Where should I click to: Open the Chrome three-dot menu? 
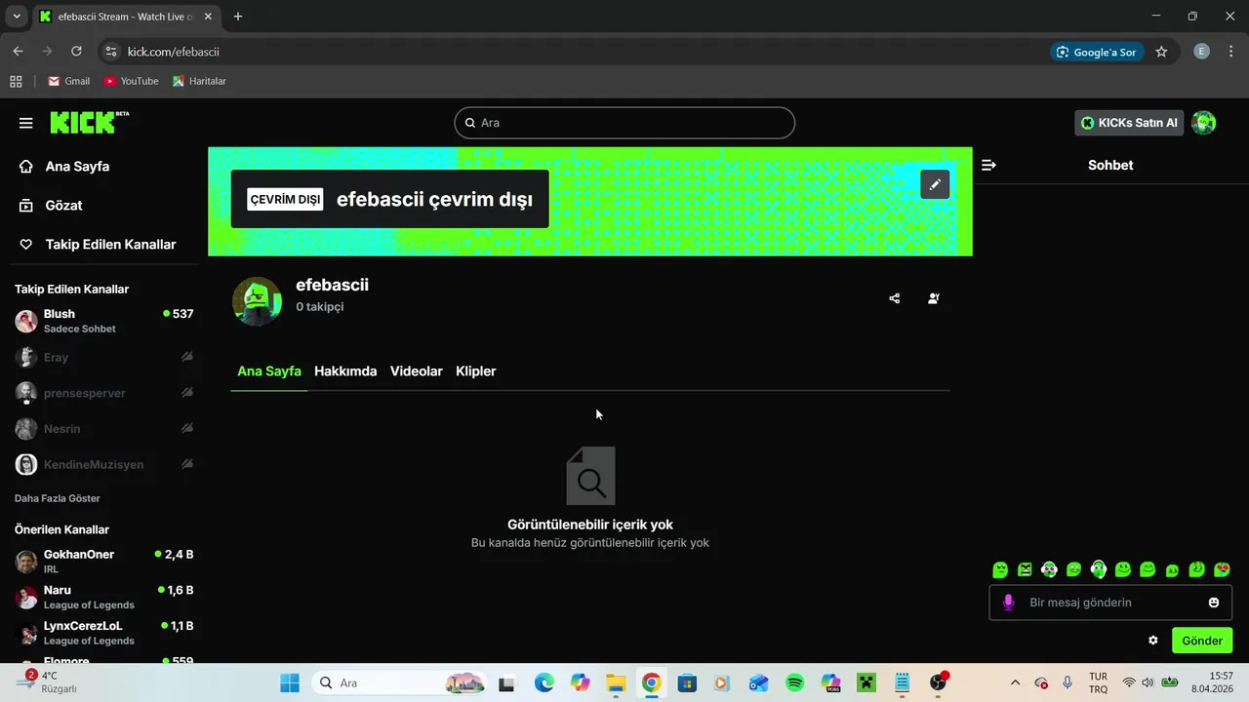point(1230,52)
